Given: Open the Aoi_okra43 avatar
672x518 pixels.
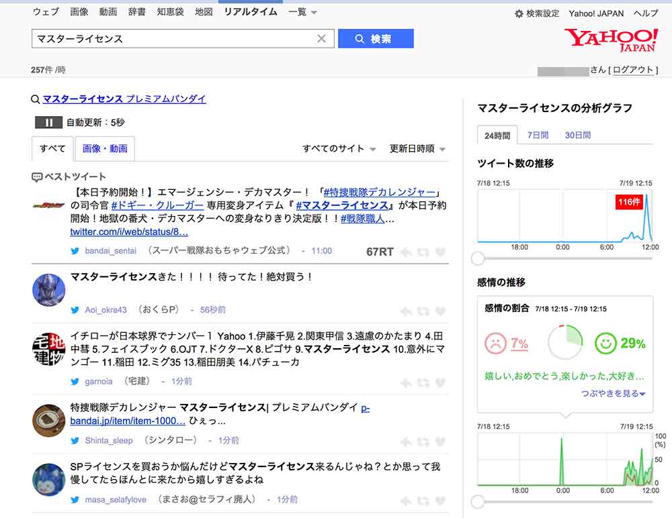Looking at the screenshot, I should coord(49,291).
